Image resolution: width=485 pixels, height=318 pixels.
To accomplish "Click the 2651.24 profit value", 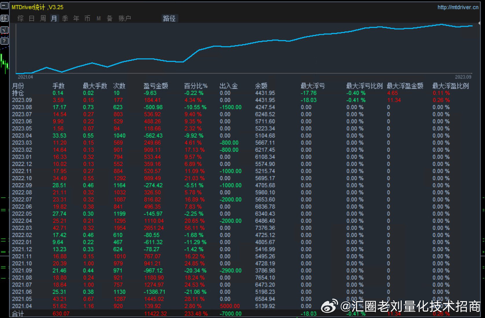I will pos(154,228).
